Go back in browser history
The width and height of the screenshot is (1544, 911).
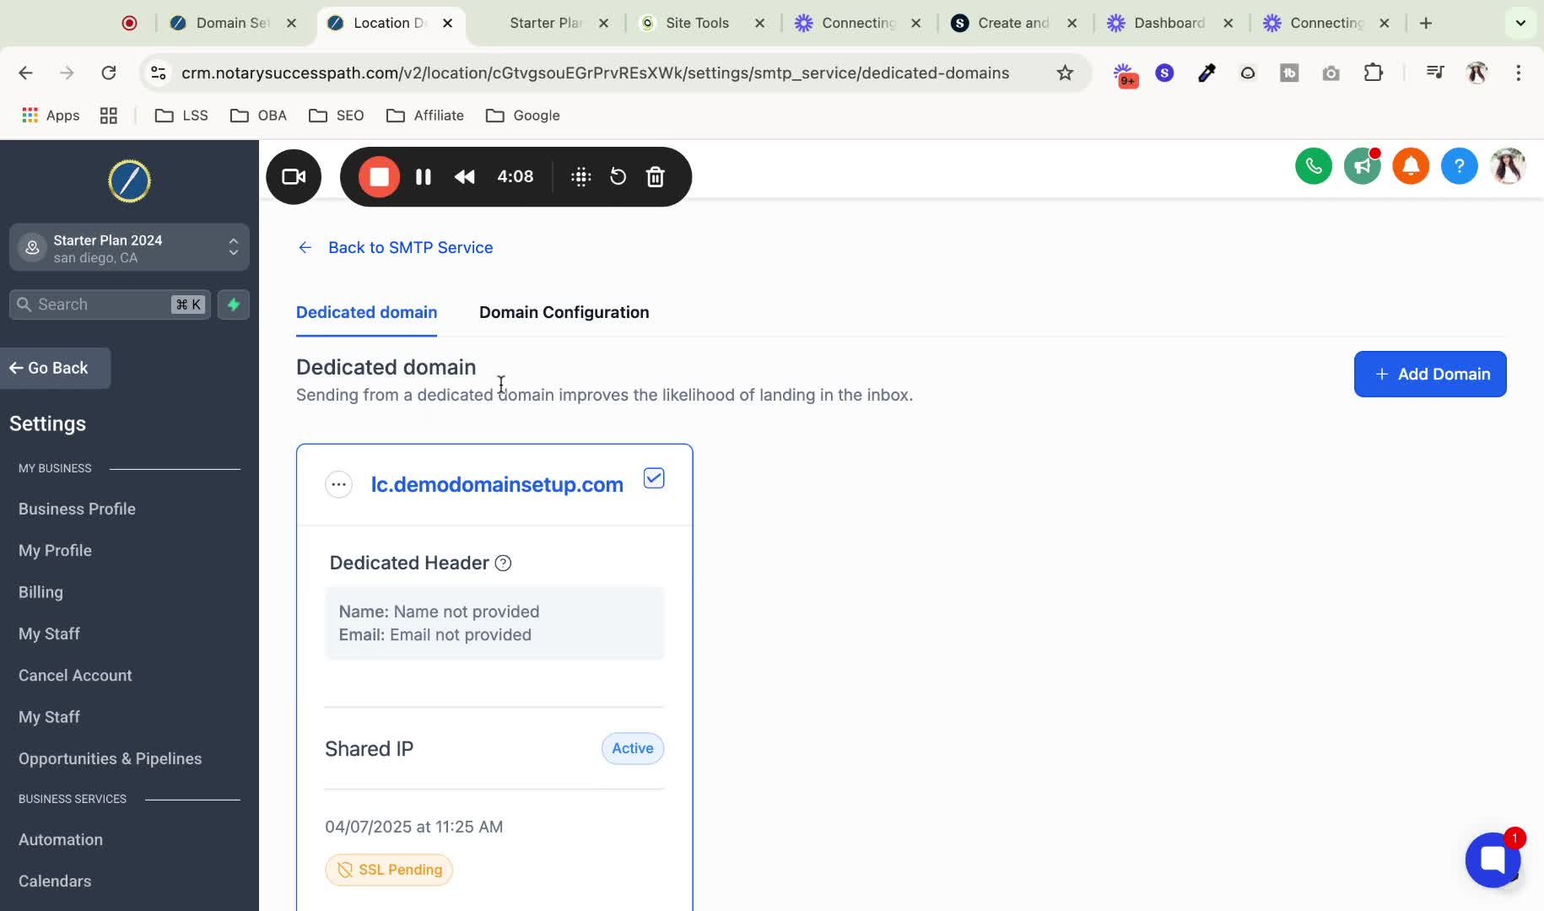pos(25,73)
